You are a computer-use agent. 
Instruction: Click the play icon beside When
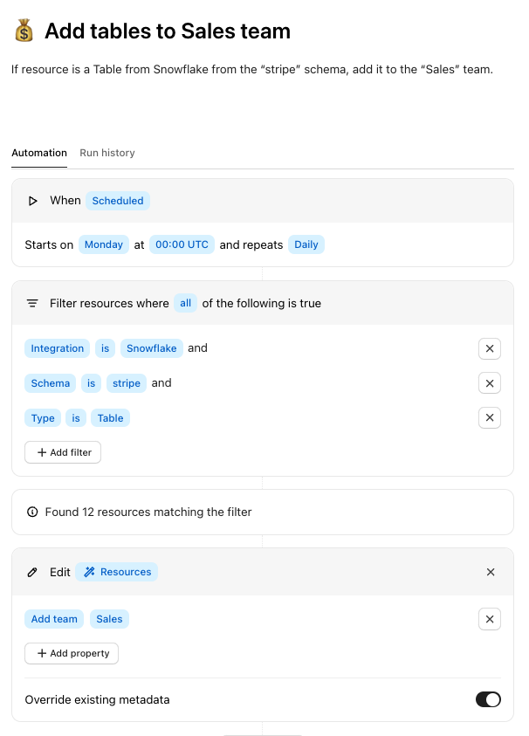[x=33, y=201]
